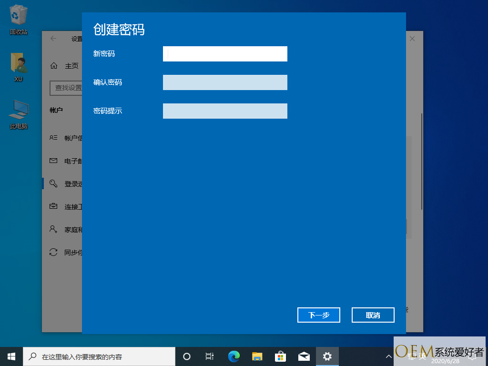Click the Cortana circle icon on taskbar

[x=187, y=356]
